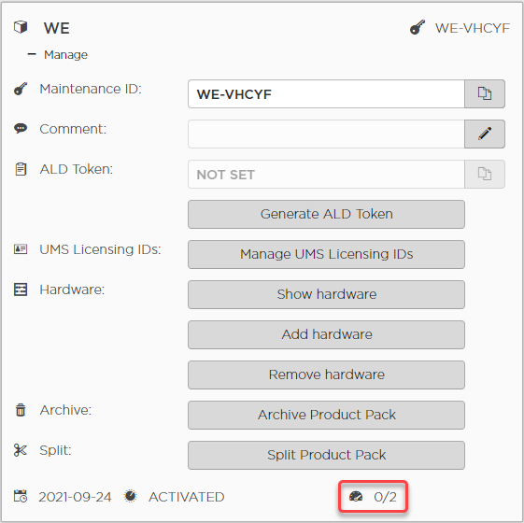Click the product pack cube icon
The width and height of the screenshot is (524, 523).
pos(21,27)
